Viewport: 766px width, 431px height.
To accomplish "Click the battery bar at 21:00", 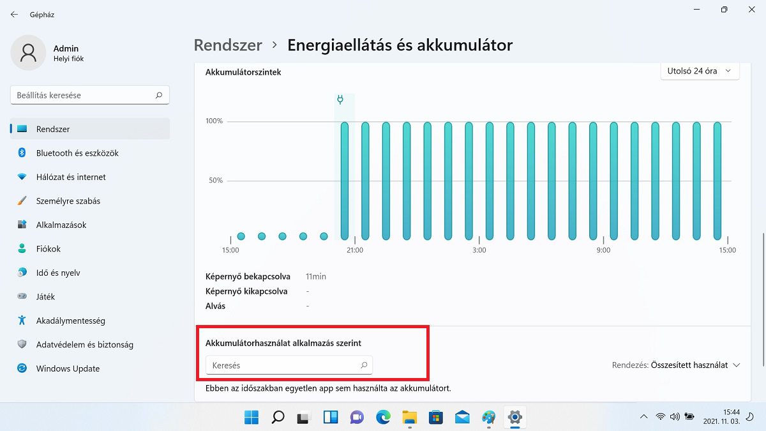I will (345, 181).
